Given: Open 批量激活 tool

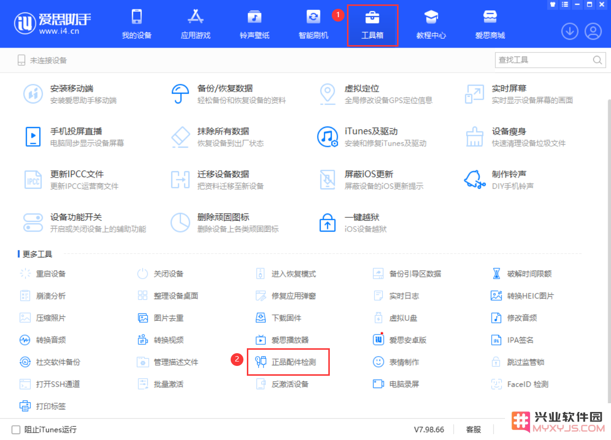Looking at the screenshot, I should click(160, 384).
